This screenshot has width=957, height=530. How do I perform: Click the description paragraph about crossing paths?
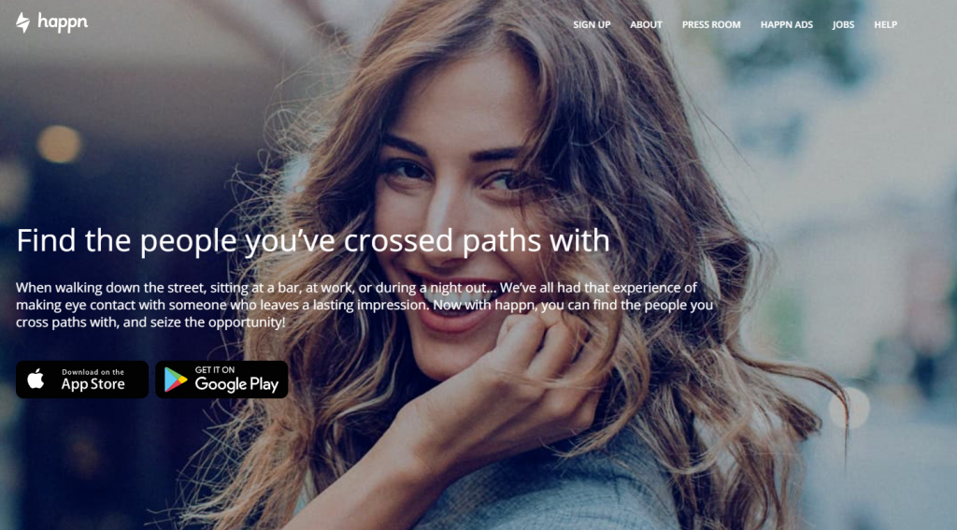click(364, 305)
